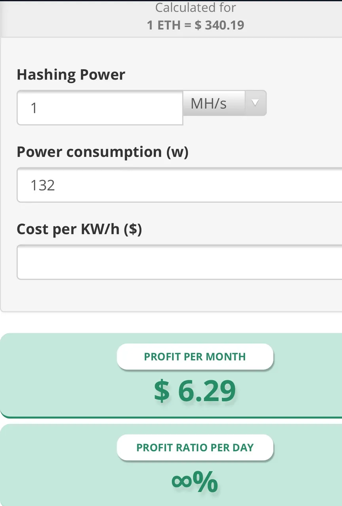
Task: Click the Hashing Power label
Action: tap(71, 75)
